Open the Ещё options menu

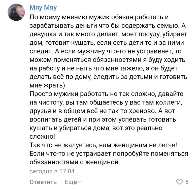[x=71, y=182]
